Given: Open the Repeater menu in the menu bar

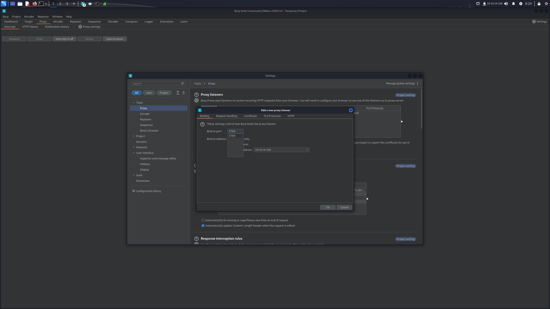Looking at the screenshot, I should click(x=43, y=16).
